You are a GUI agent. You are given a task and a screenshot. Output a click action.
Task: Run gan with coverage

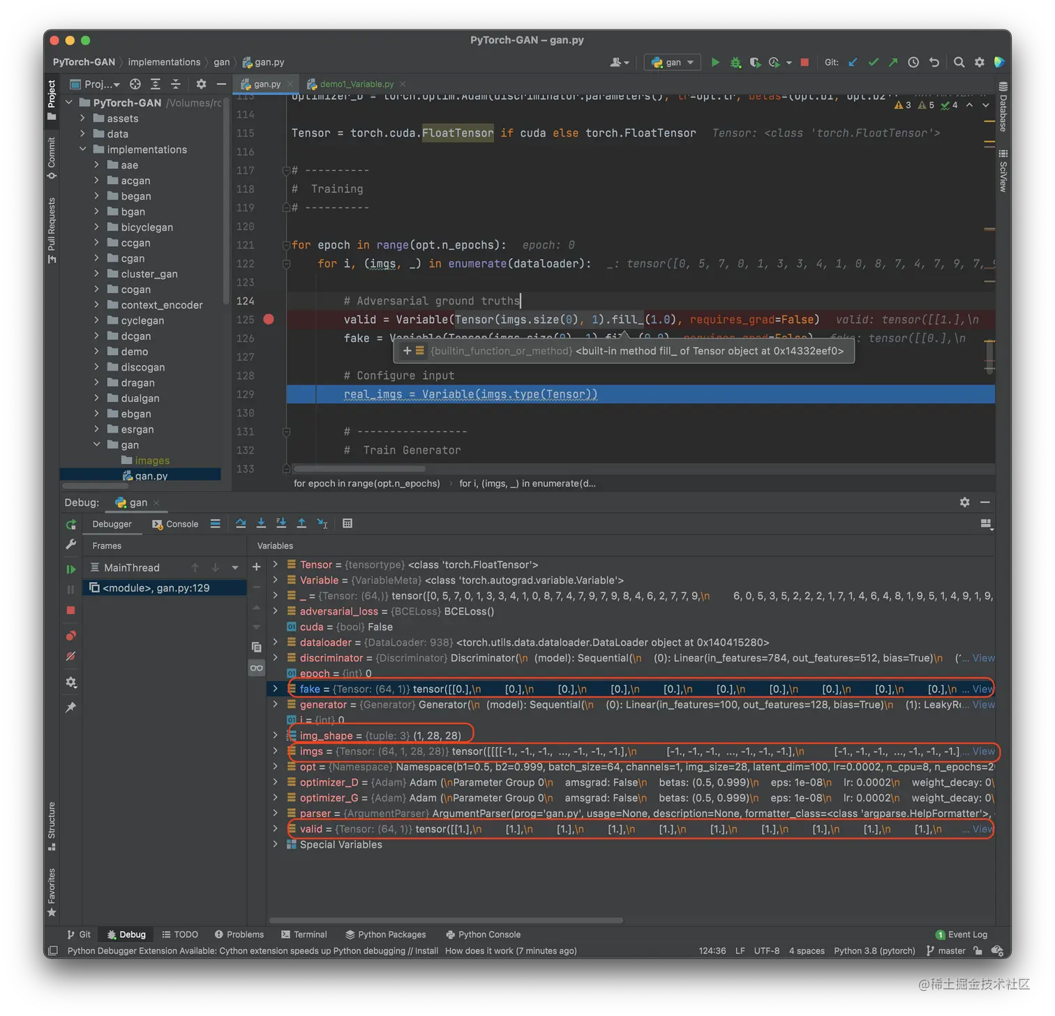click(755, 62)
